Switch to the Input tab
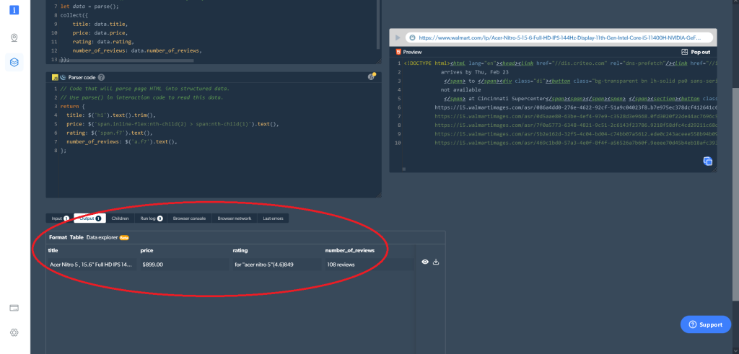Viewport: 739px width, 354px height. click(59, 218)
